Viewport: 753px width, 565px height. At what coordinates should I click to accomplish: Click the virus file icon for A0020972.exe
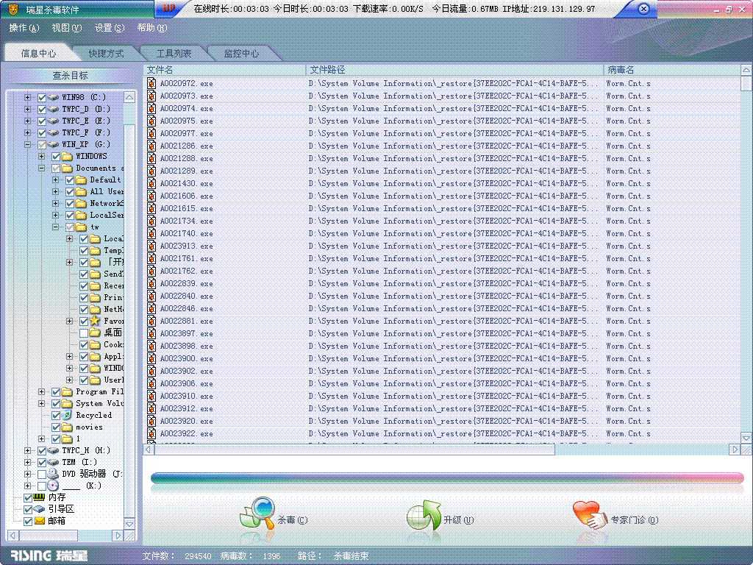pos(151,83)
